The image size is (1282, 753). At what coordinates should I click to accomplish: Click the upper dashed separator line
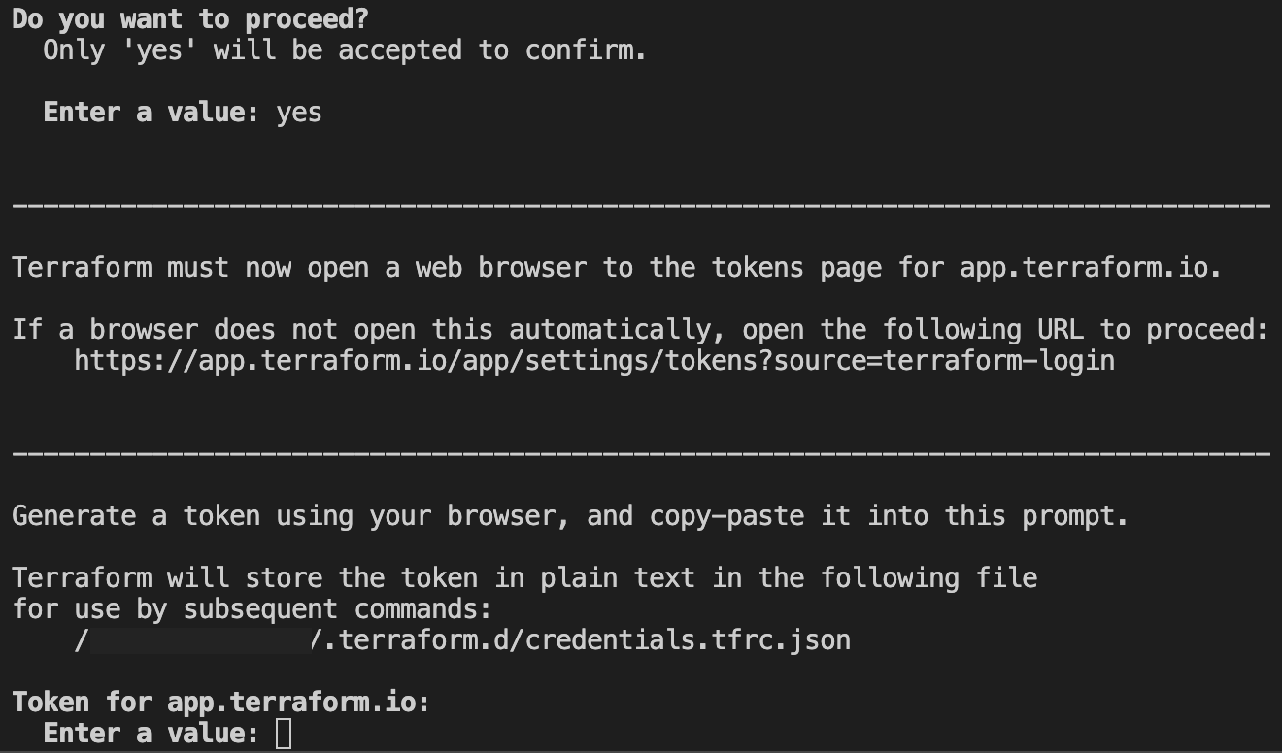click(641, 206)
